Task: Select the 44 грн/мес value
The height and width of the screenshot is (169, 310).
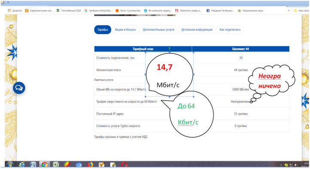Action: click(x=241, y=70)
